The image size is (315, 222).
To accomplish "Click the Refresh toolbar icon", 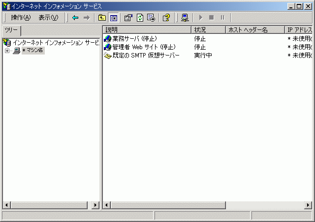I will coord(140,18).
